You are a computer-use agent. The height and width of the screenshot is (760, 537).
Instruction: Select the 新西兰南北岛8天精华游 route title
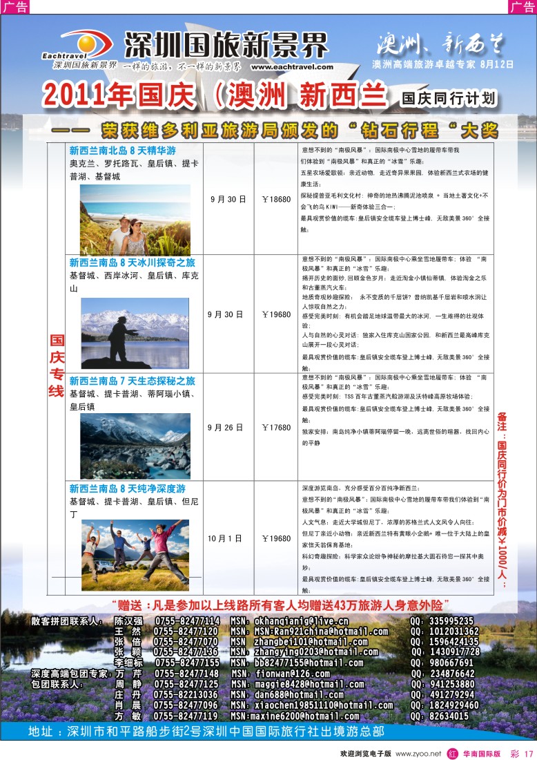click(x=122, y=150)
